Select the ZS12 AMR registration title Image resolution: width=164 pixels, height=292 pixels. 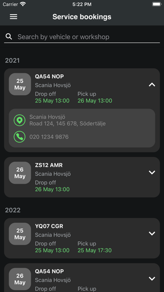click(49, 165)
